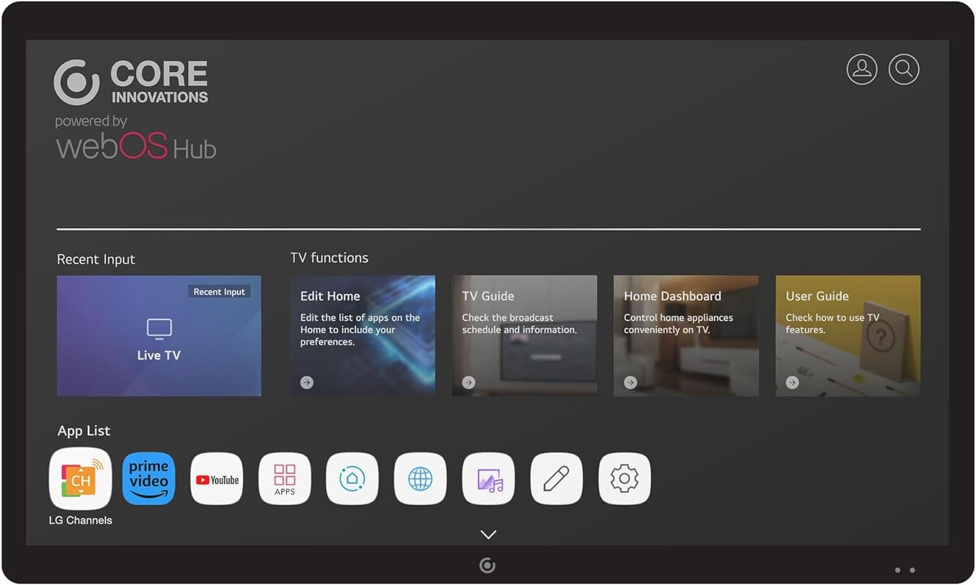The image size is (976, 585).
Task: Launch the Prime Video app
Action: point(148,479)
